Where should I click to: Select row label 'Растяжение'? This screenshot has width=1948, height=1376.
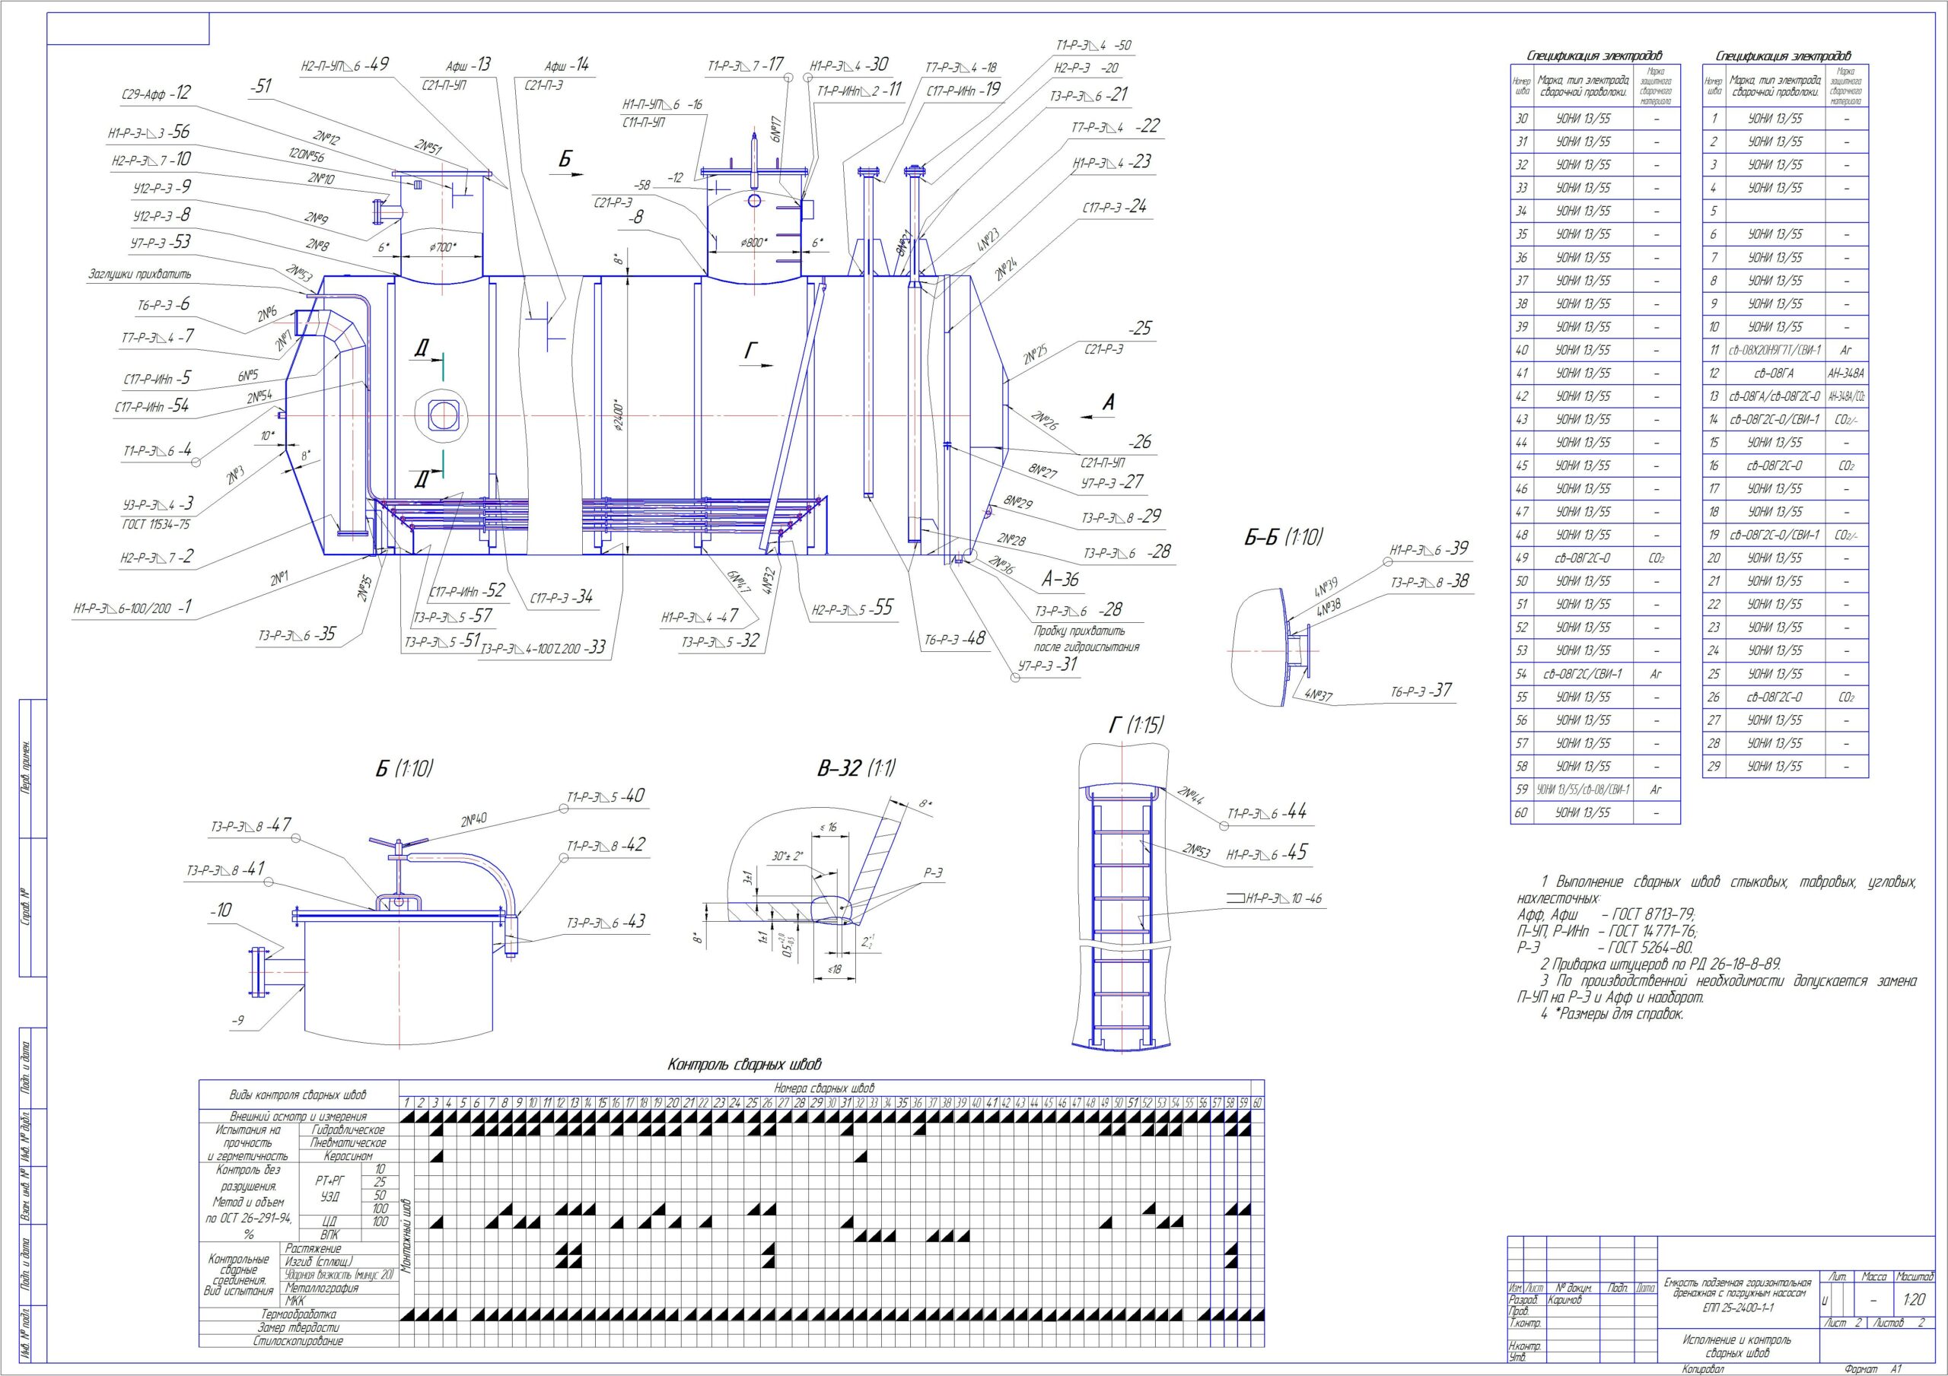[x=314, y=1249]
